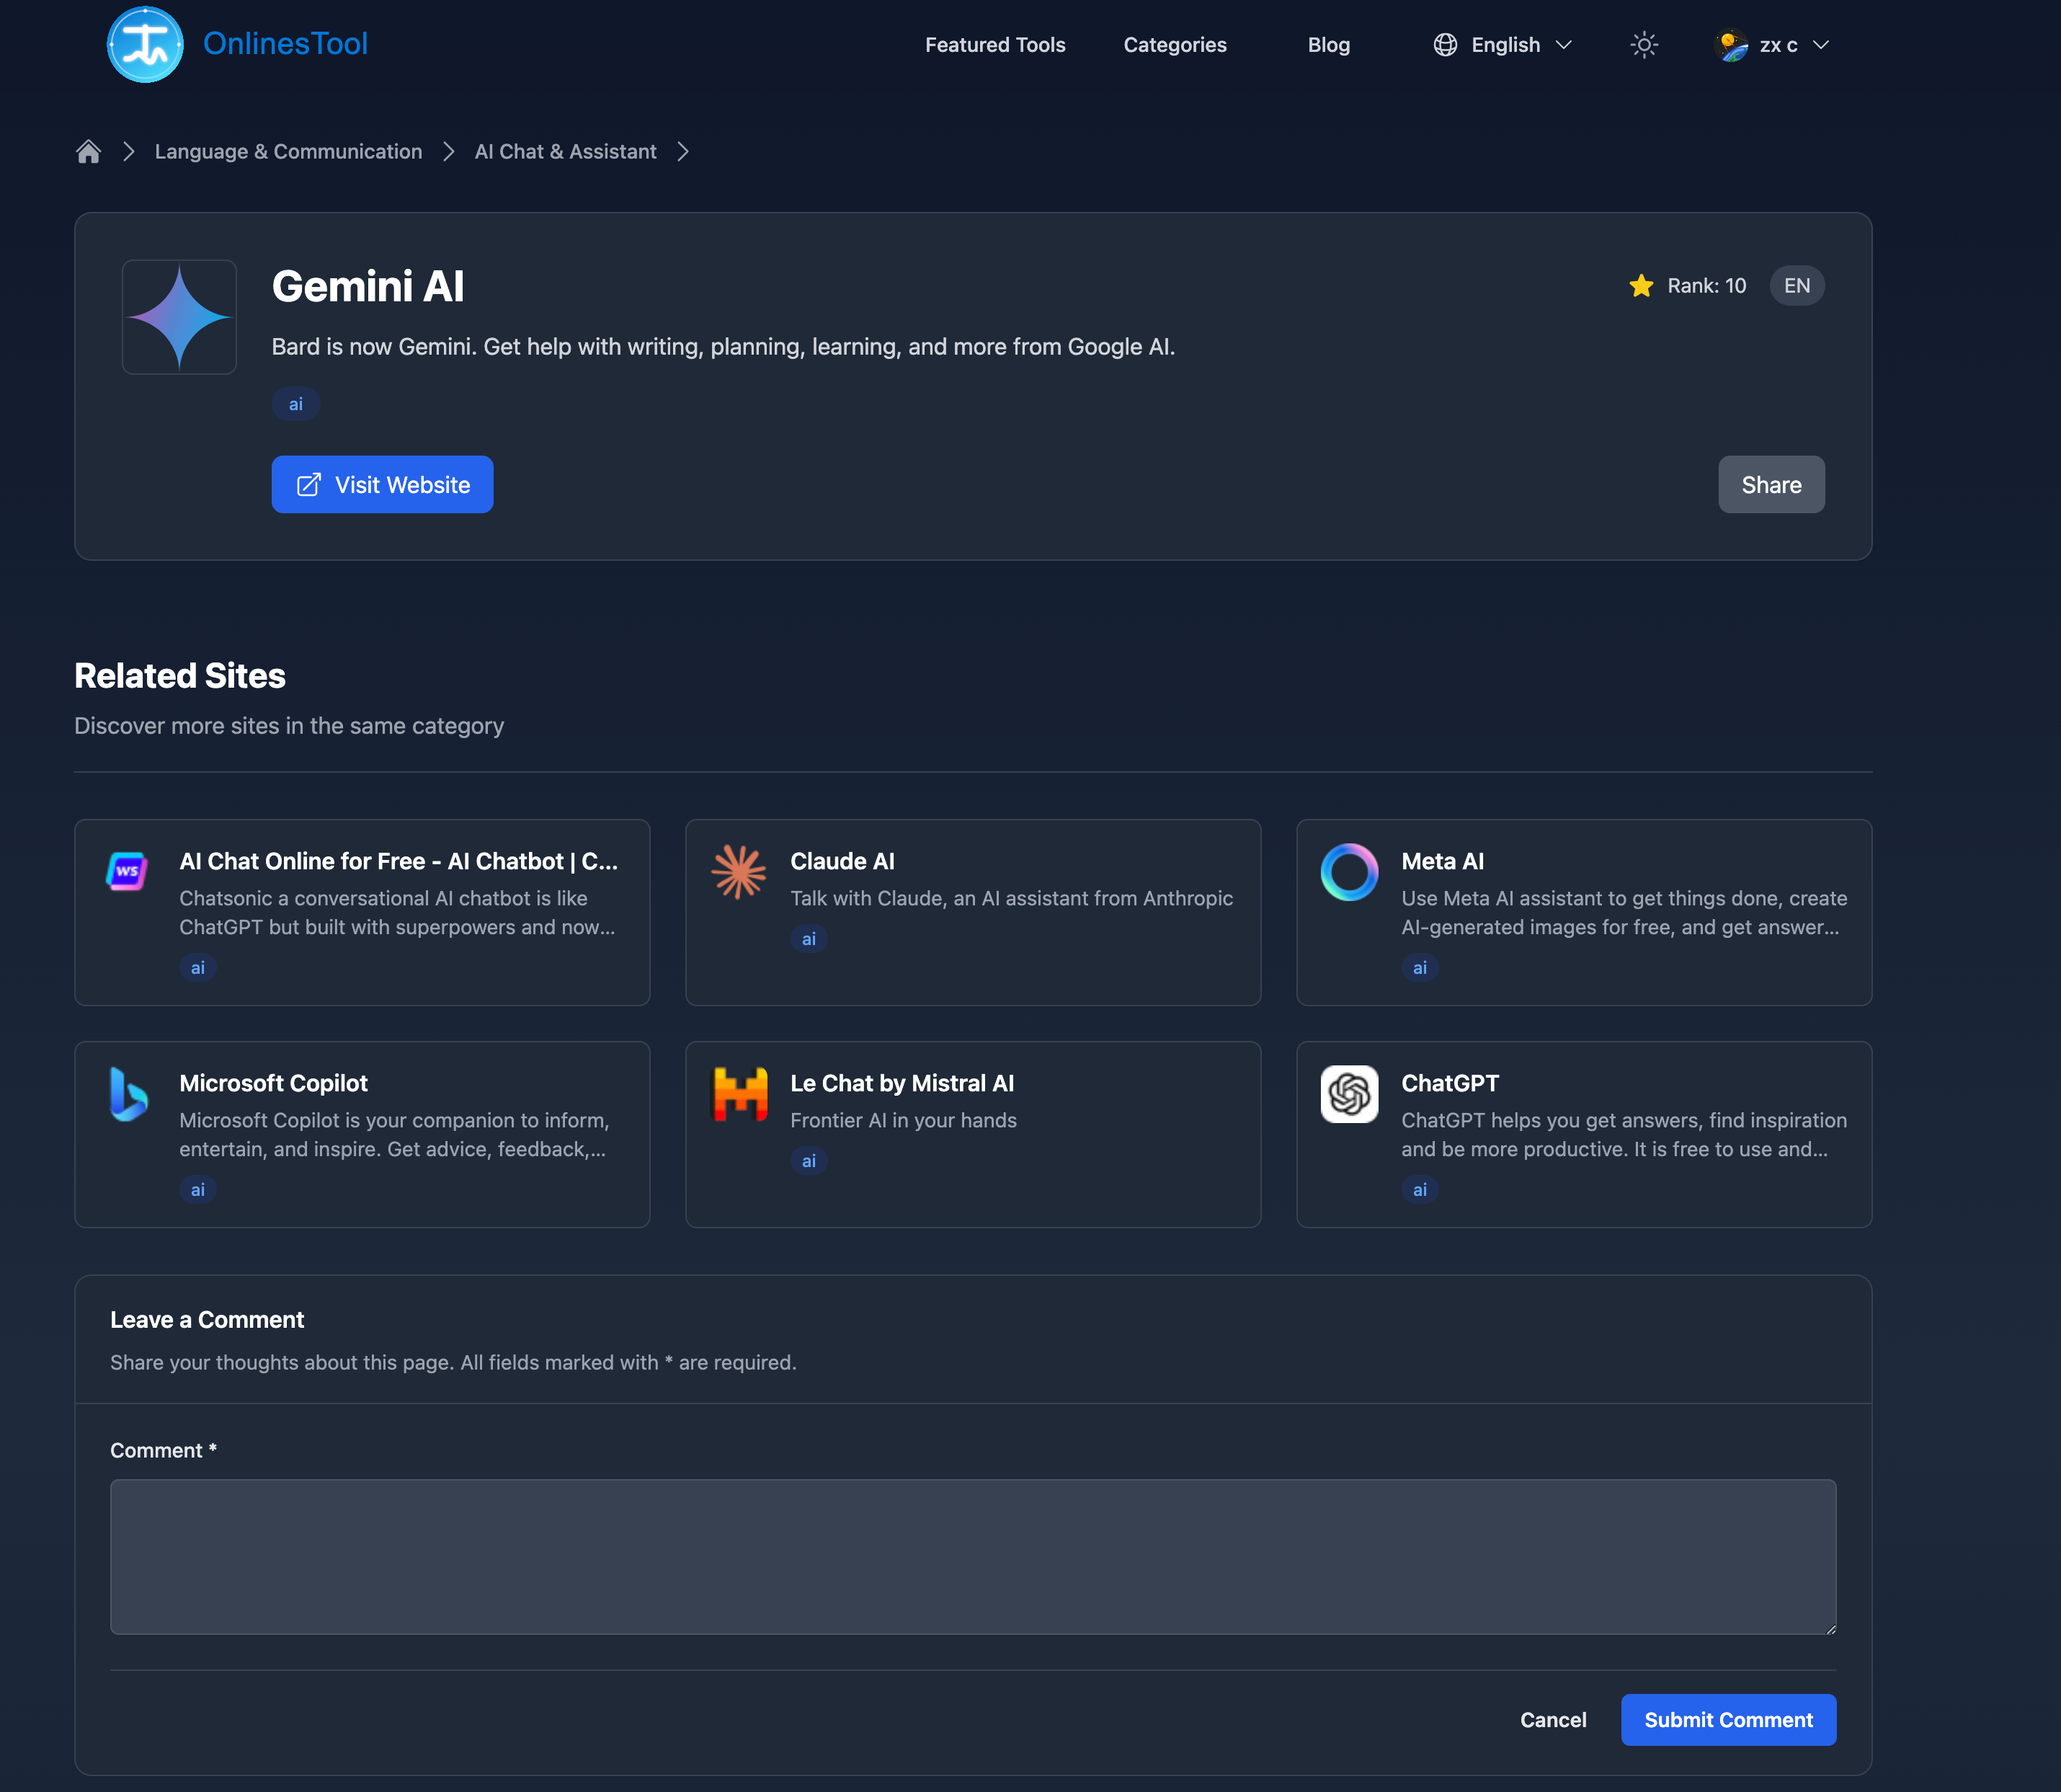Click the Submit Comment button
Viewport: 2061px width, 1792px height.
pos(1728,1720)
